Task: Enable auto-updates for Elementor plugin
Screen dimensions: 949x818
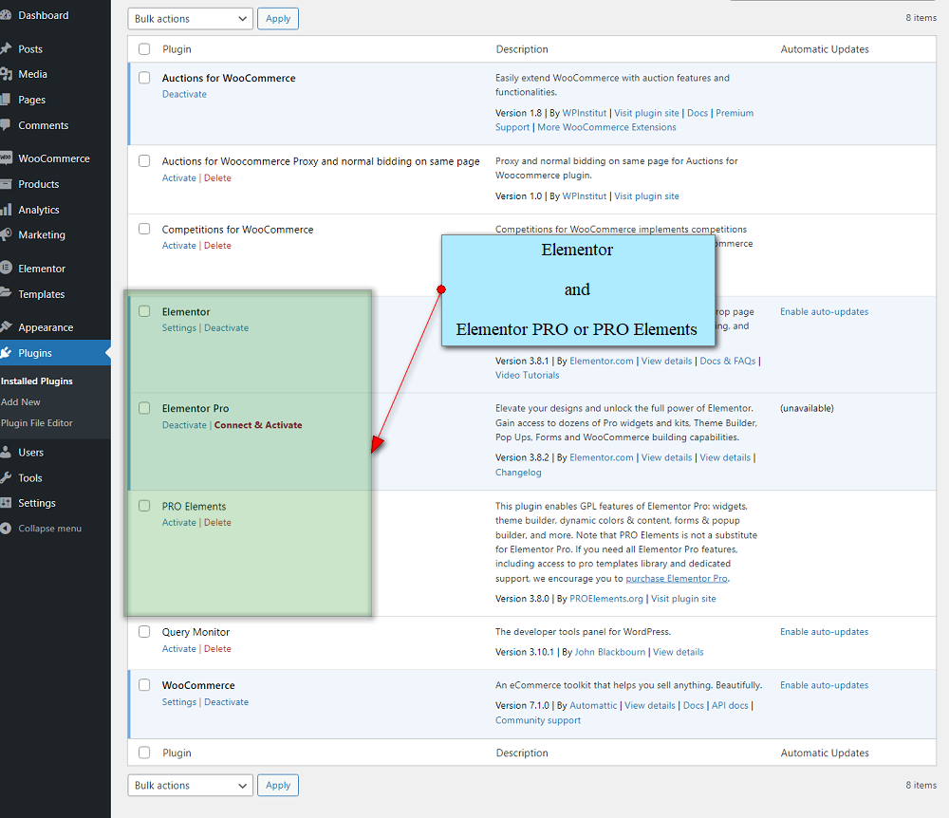Action: [824, 311]
